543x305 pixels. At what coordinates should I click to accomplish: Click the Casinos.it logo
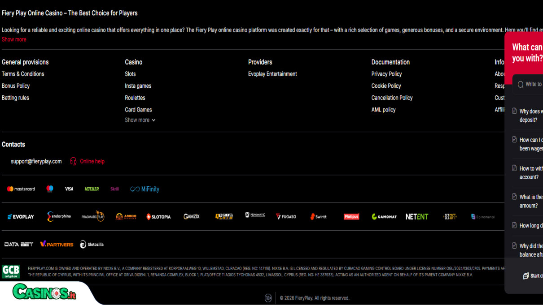[44, 292]
